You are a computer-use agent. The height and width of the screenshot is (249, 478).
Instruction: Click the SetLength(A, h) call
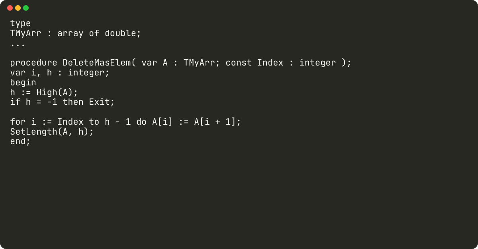point(49,132)
